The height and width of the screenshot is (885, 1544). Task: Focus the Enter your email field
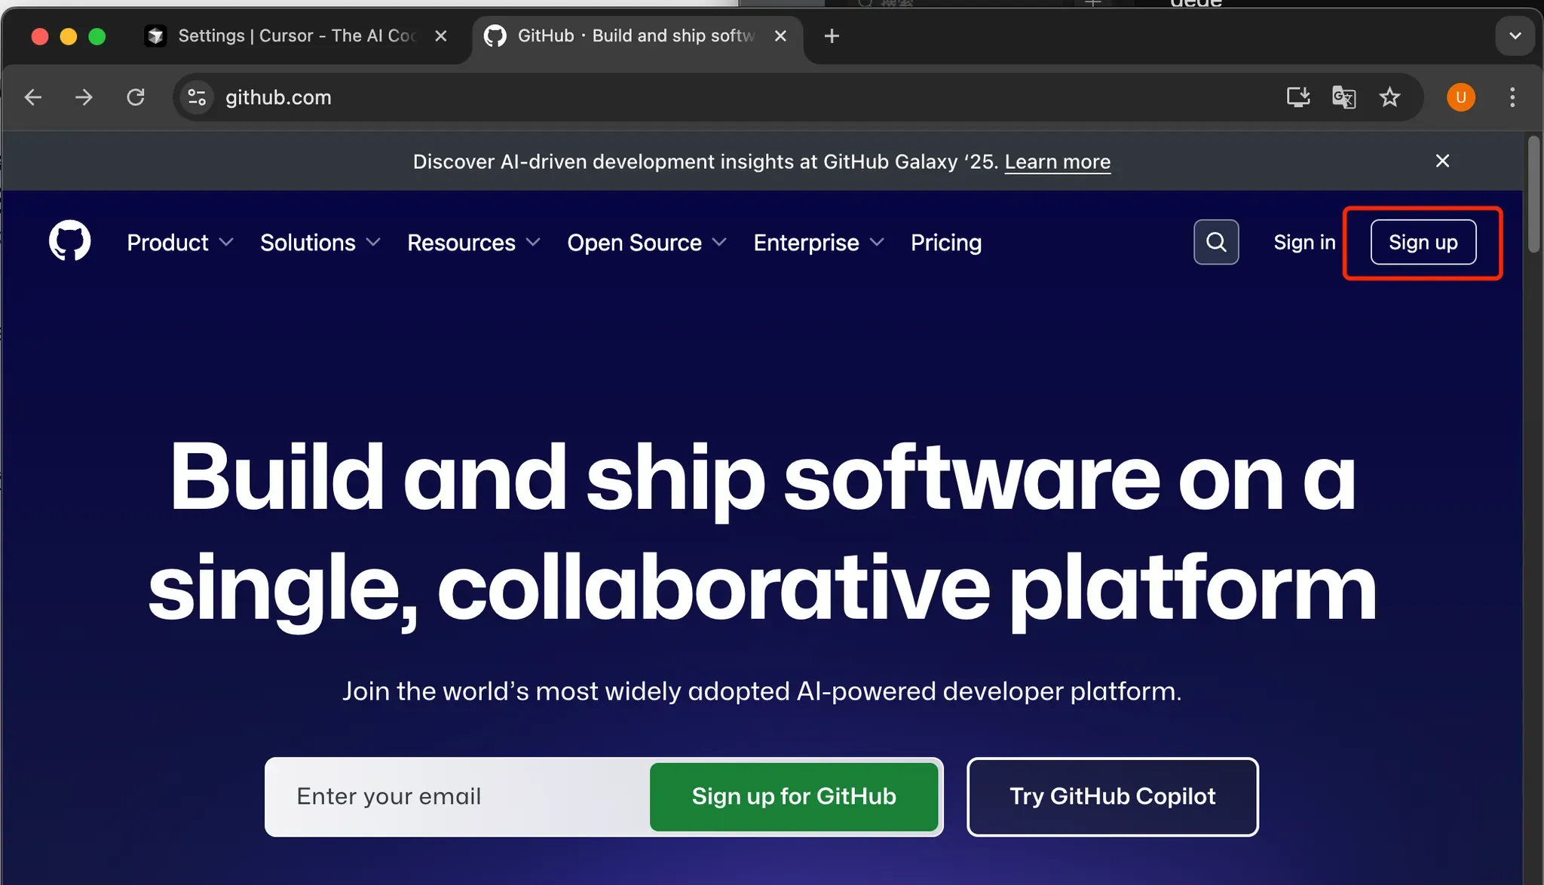click(x=457, y=796)
